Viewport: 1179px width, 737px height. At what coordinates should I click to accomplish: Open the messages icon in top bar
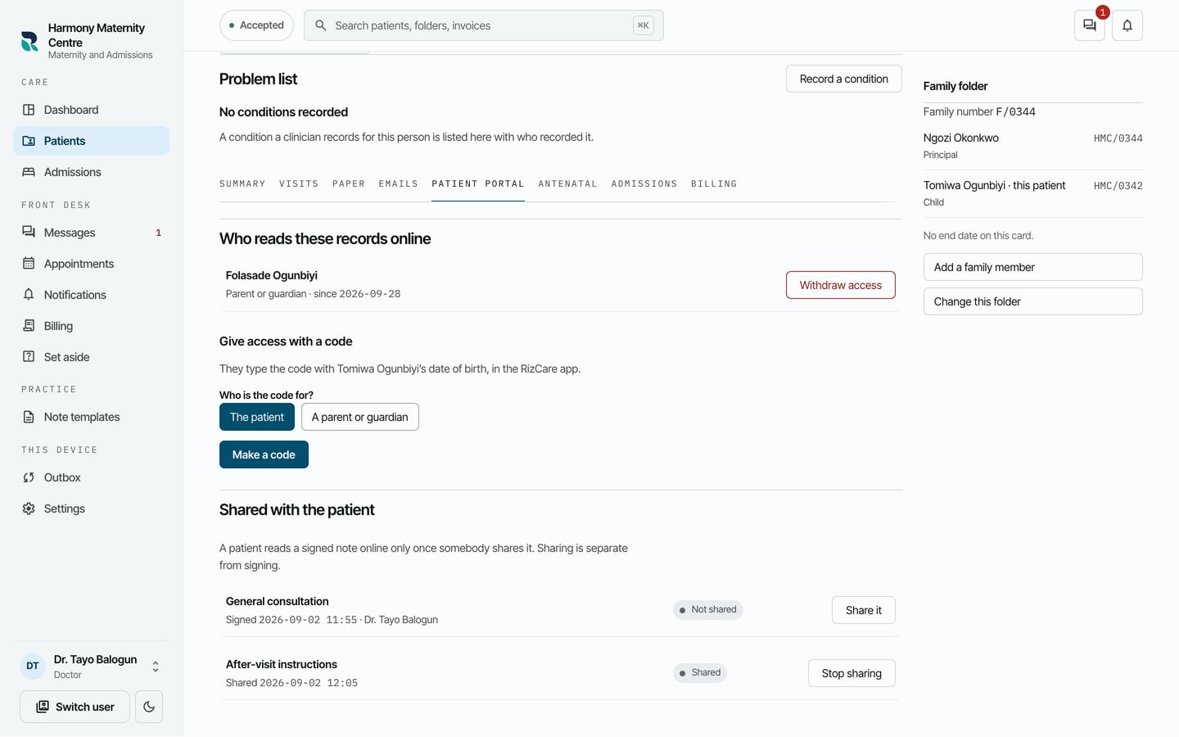click(1089, 25)
